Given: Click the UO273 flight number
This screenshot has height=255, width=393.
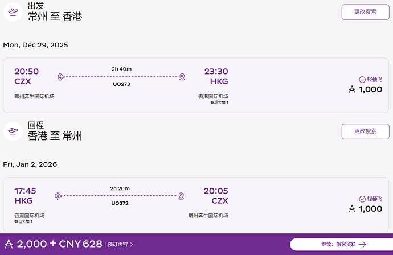Looking at the screenshot, I should tap(121, 84).
